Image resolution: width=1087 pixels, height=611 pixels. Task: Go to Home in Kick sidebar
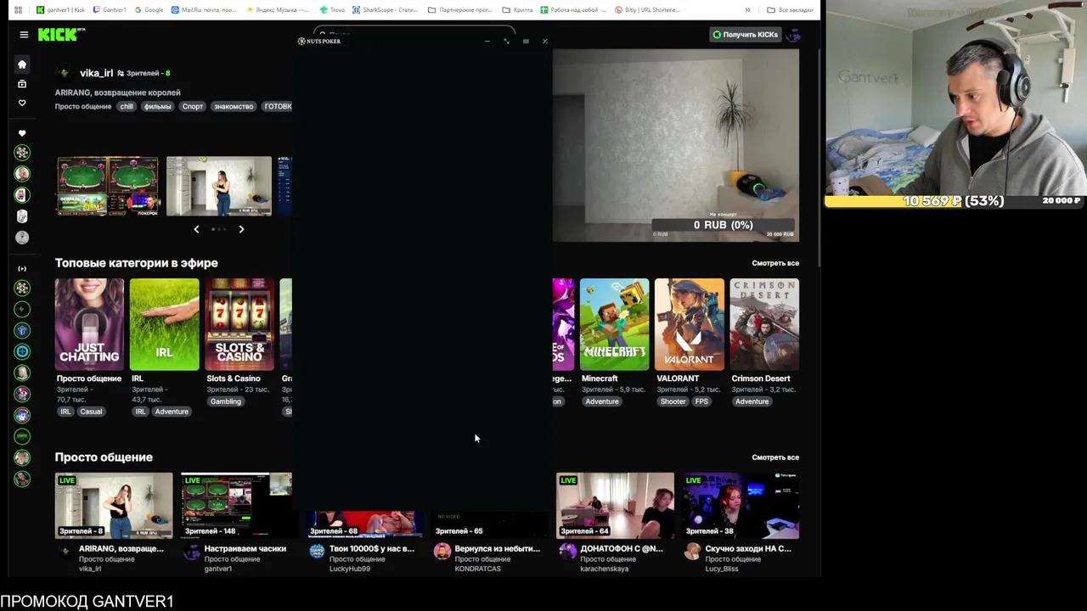(x=22, y=64)
